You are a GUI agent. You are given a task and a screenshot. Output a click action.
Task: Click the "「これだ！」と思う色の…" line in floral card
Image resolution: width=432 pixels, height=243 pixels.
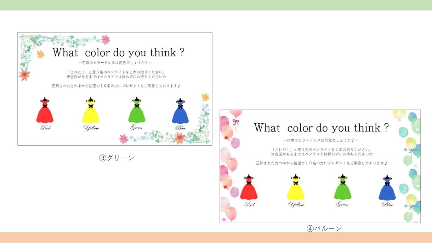pos(115,72)
